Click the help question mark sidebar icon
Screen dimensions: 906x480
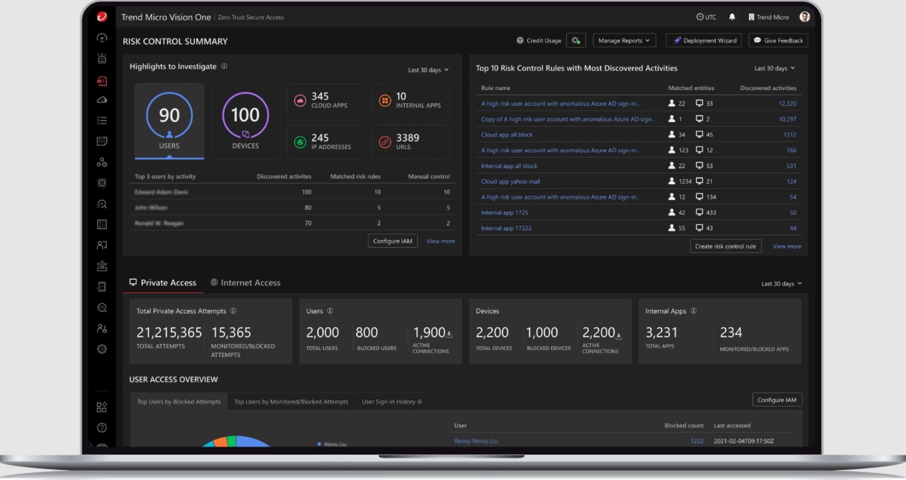(102, 428)
